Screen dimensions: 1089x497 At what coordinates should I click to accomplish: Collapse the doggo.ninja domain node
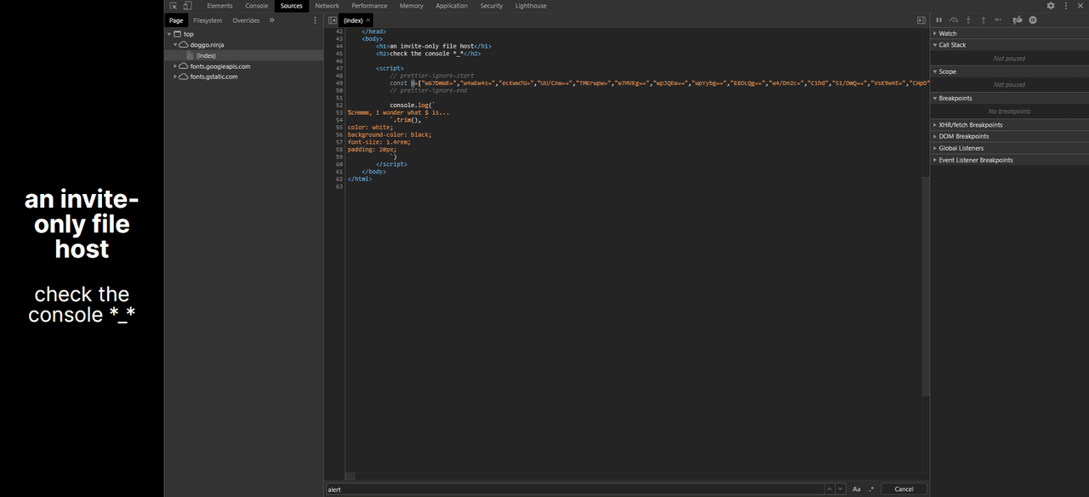[x=175, y=44]
